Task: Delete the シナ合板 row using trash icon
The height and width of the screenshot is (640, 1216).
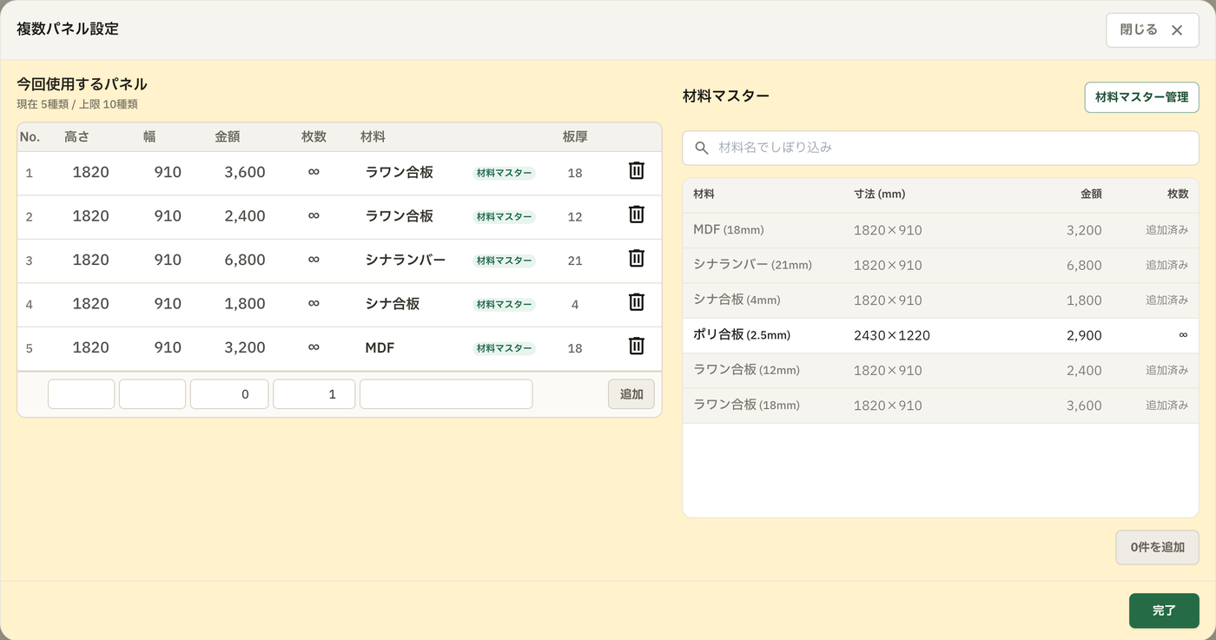Action: click(637, 302)
